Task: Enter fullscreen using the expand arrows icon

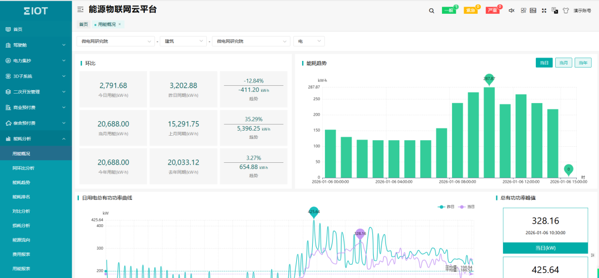Action: coord(544,10)
